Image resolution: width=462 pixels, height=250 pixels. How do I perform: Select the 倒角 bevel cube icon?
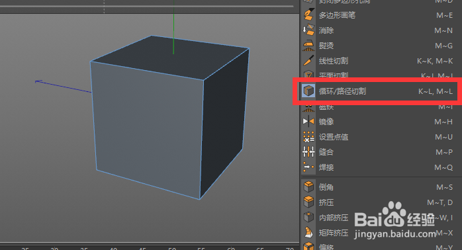tap(308, 187)
